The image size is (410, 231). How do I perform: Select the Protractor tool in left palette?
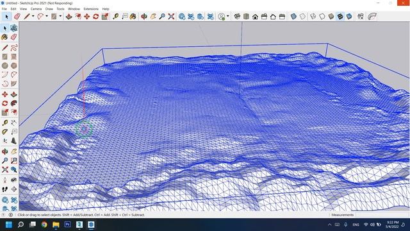tap(4, 132)
